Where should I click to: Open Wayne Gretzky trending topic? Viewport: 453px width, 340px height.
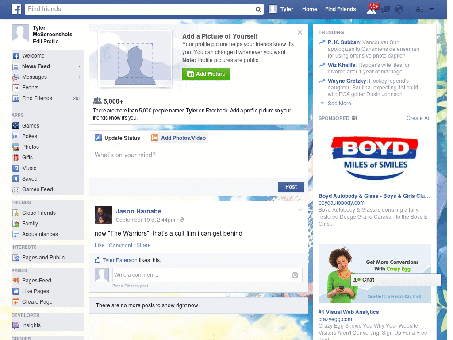[x=347, y=81]
